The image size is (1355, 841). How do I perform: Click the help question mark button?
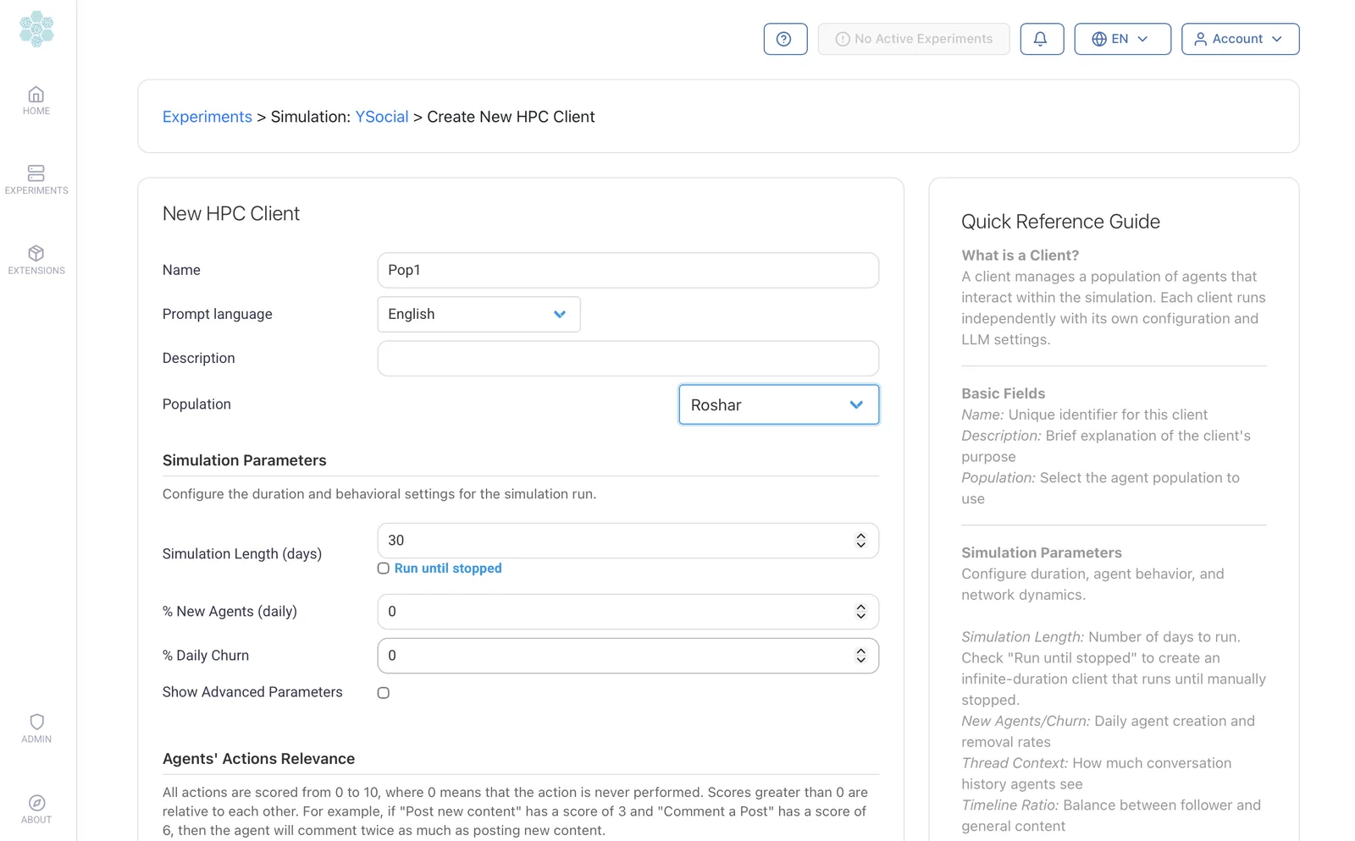point(785,39)
